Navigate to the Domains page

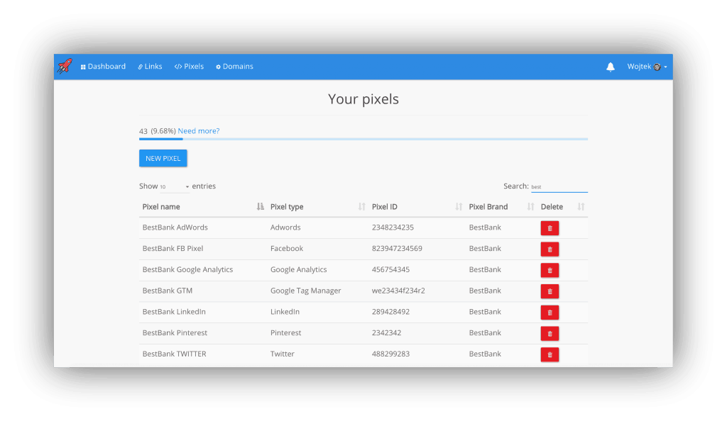click(x=234, y=66)
